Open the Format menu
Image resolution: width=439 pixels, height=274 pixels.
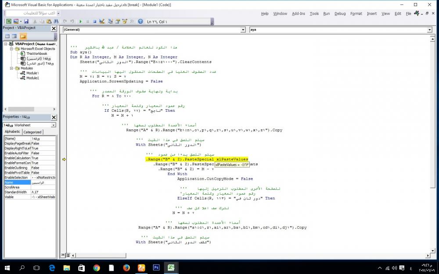click(x=356, y=14)
